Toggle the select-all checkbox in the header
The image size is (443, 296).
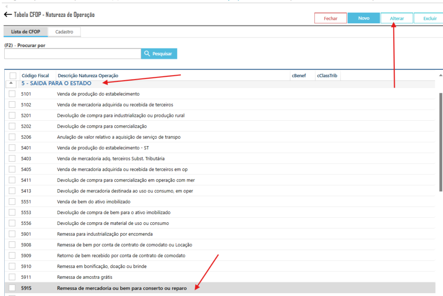[x=13, y=76]
